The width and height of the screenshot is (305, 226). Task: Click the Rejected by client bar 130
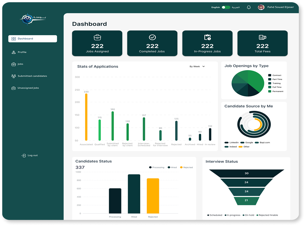tap(128, 132)
